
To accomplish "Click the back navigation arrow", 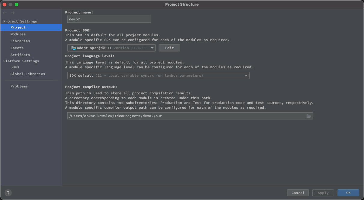I will 5,13.
